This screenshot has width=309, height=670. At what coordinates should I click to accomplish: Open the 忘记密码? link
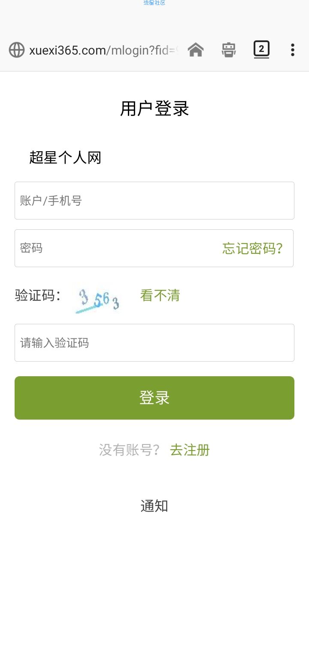point(252,248)
